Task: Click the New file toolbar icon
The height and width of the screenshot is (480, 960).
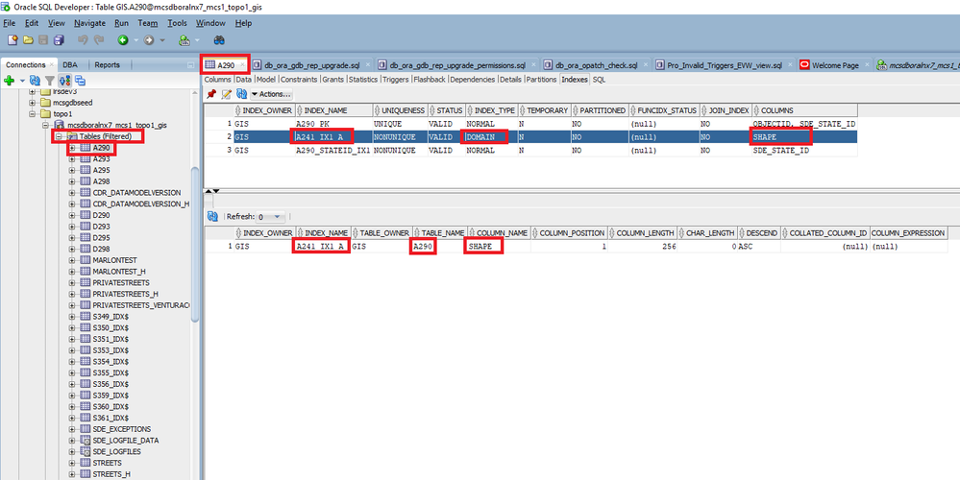Action: click(12, 40)
